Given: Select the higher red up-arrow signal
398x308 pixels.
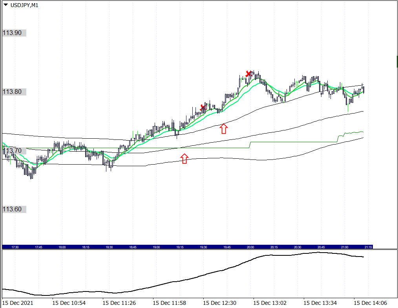Looking at the screenshot, I should pyautogui.click(x=223, y=128).
